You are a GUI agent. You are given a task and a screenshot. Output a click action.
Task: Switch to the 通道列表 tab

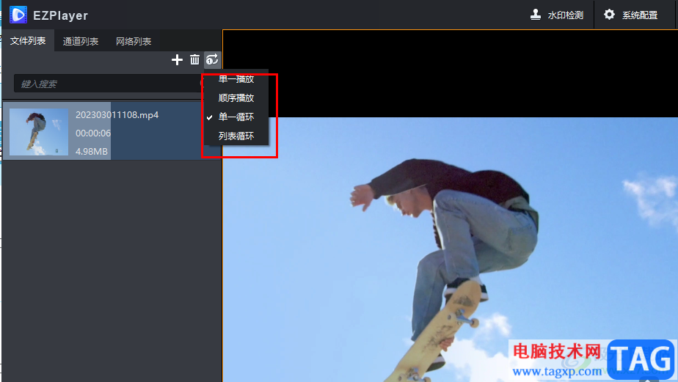tap(81, 42)
